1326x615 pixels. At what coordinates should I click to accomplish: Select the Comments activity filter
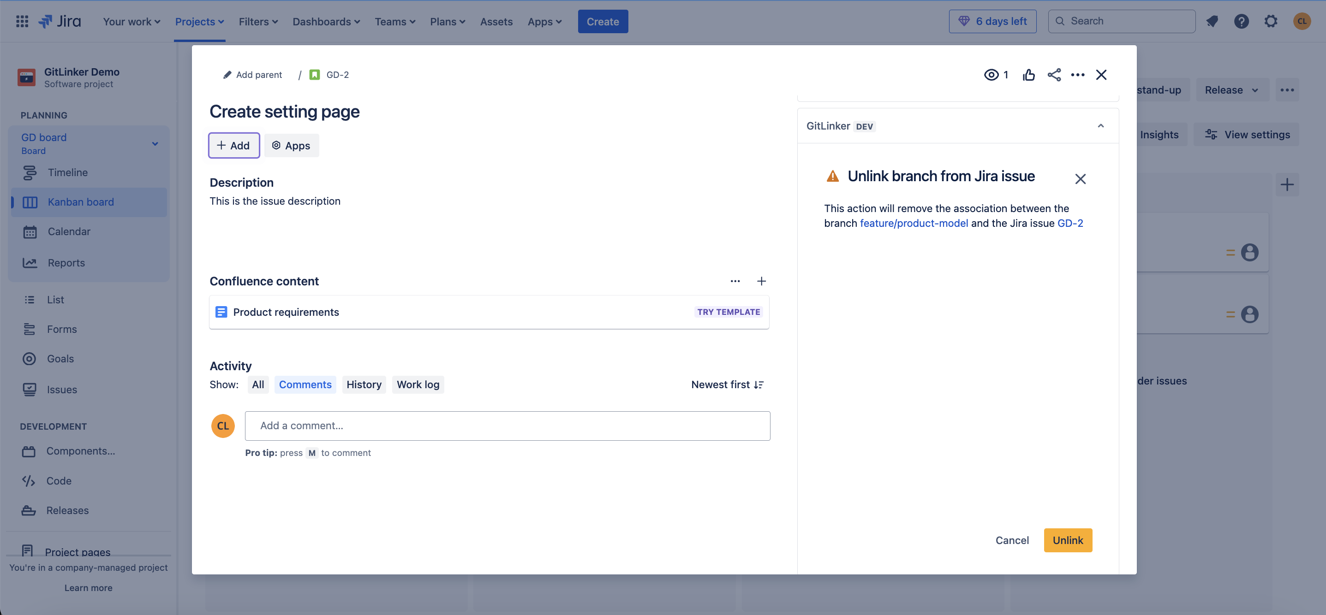point(305,384)
